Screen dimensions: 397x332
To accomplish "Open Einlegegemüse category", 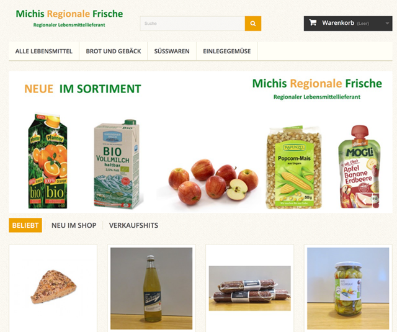I will (x=227, y=51).
